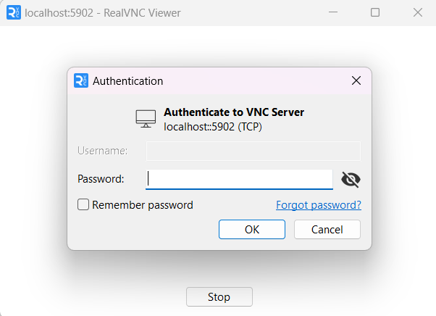
Task: Click the computer monitor icon
Action: pos(146,119)
